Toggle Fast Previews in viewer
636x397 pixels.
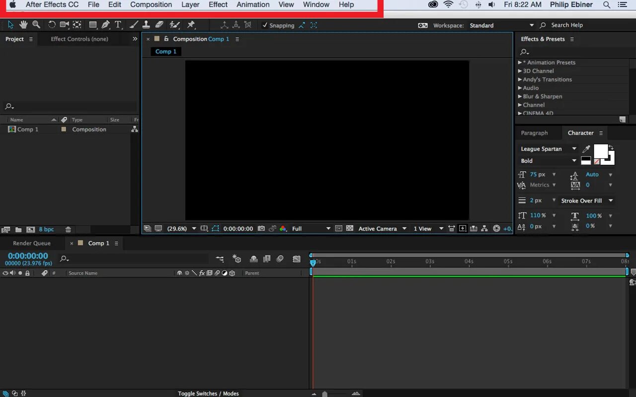(x=463, y=229)
